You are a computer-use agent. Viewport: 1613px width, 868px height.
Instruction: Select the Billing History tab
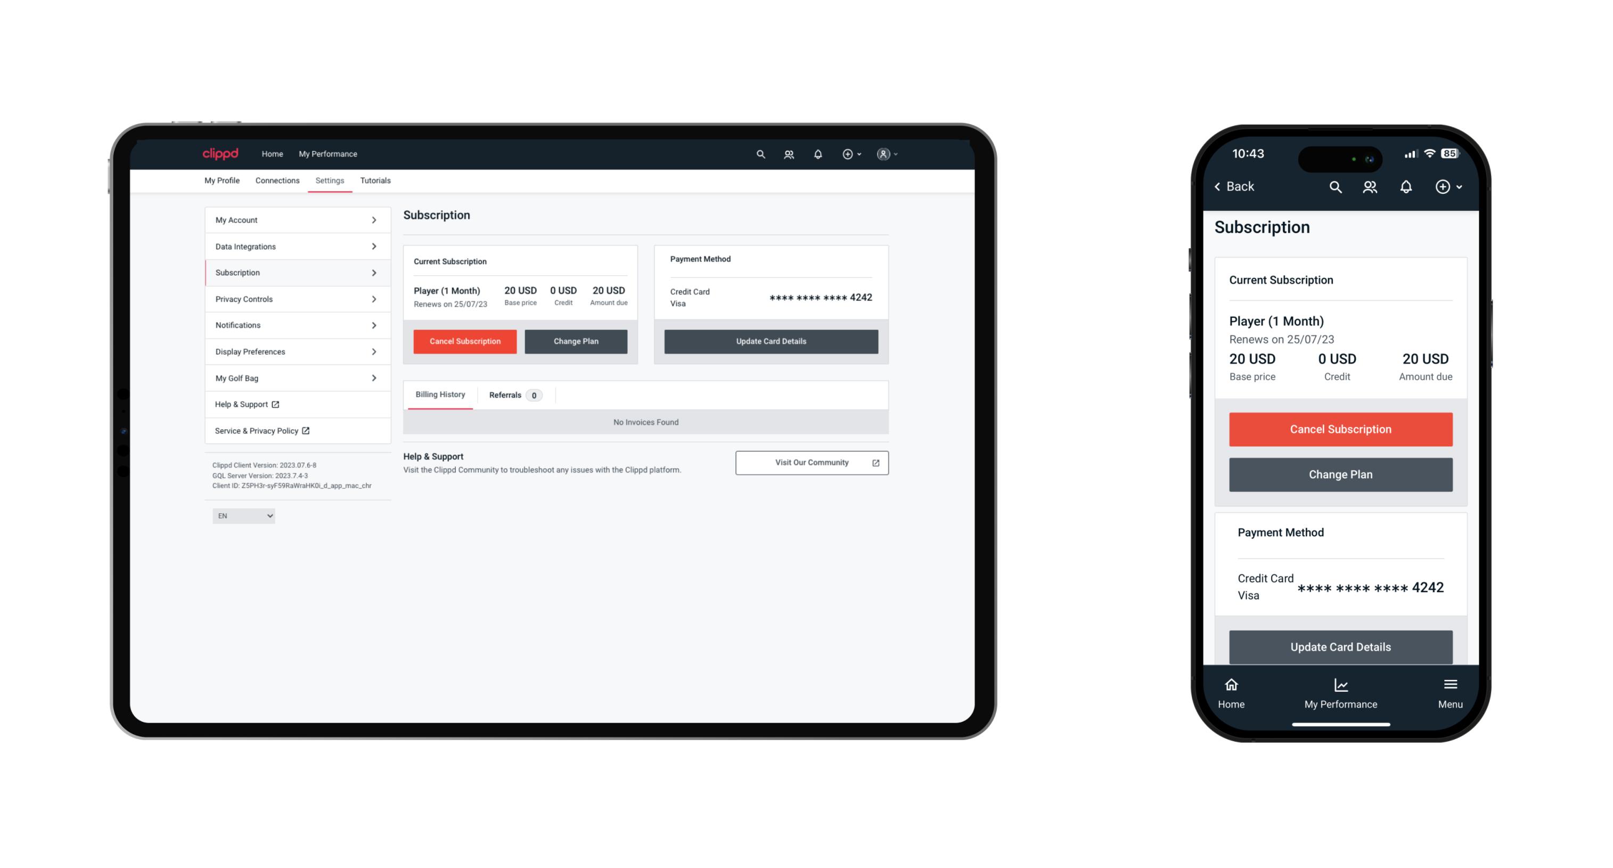click(x=439, y=395)
